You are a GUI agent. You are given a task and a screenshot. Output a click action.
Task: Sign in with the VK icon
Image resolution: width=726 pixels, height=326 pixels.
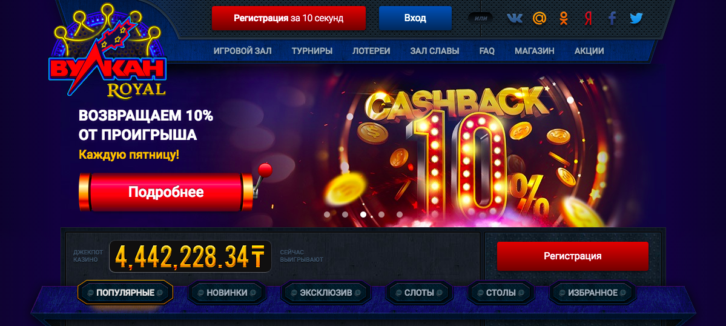pos(515,18)
